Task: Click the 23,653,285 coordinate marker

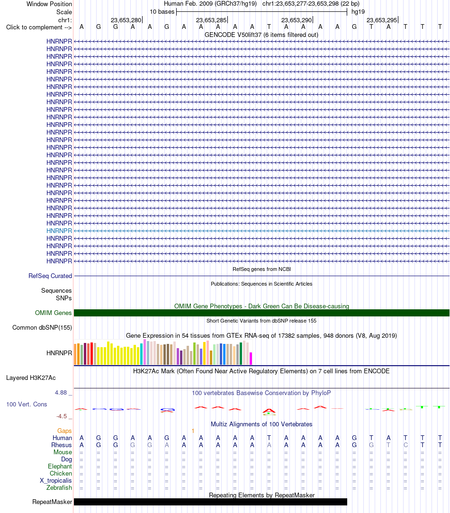Action: (211, 20)
